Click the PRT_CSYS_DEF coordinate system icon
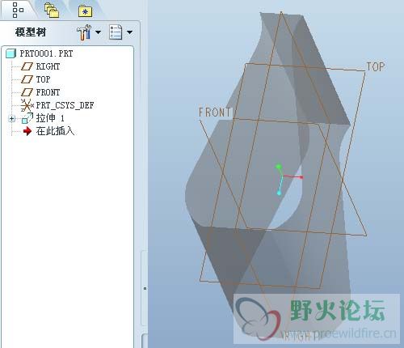 (x=27, y=105)
